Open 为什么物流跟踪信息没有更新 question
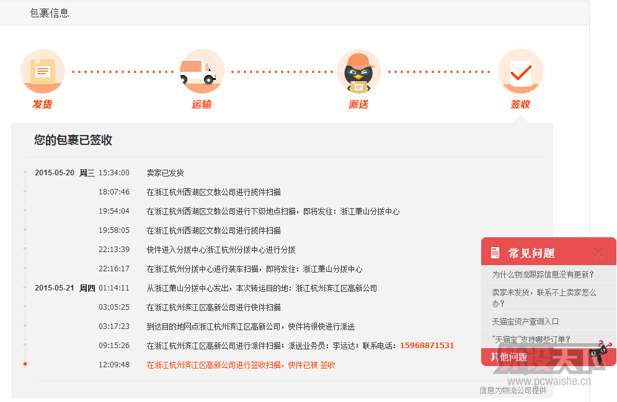The image size is (617, 402). (543, 274)
